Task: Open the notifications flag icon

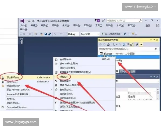Action: click(96, 20)
